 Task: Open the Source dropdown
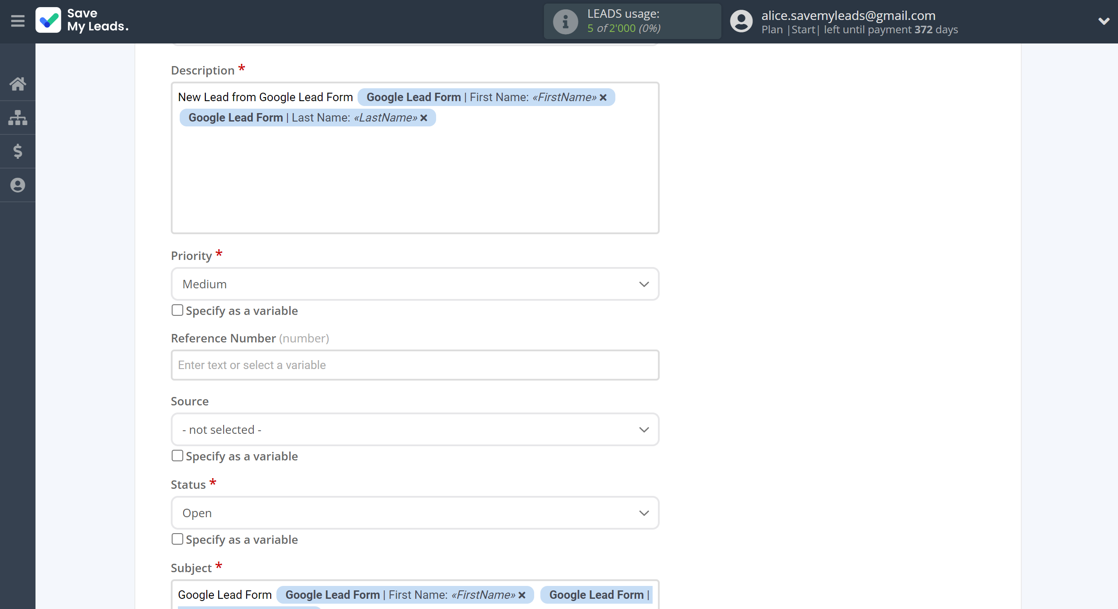[415, 429]
